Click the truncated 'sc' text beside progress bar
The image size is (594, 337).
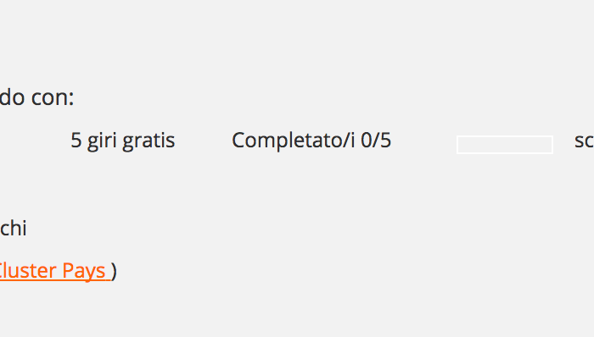click(x=584, y=141)
